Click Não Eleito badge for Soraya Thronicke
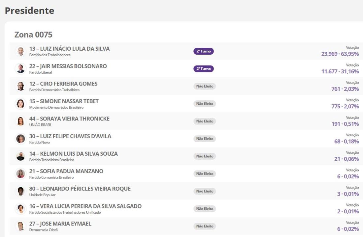 coord(205,121)
